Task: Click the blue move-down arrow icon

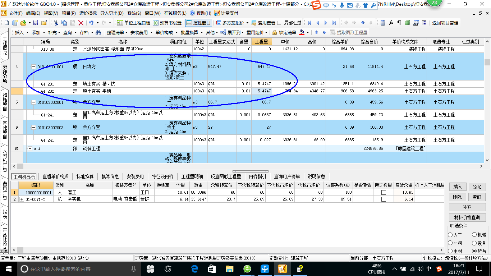Action: click(x=324, y=32)
